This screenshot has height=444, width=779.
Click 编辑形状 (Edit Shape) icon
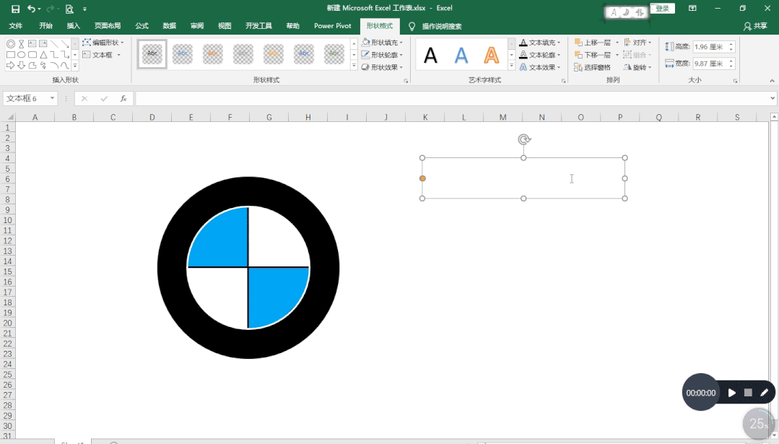point(87,42)
